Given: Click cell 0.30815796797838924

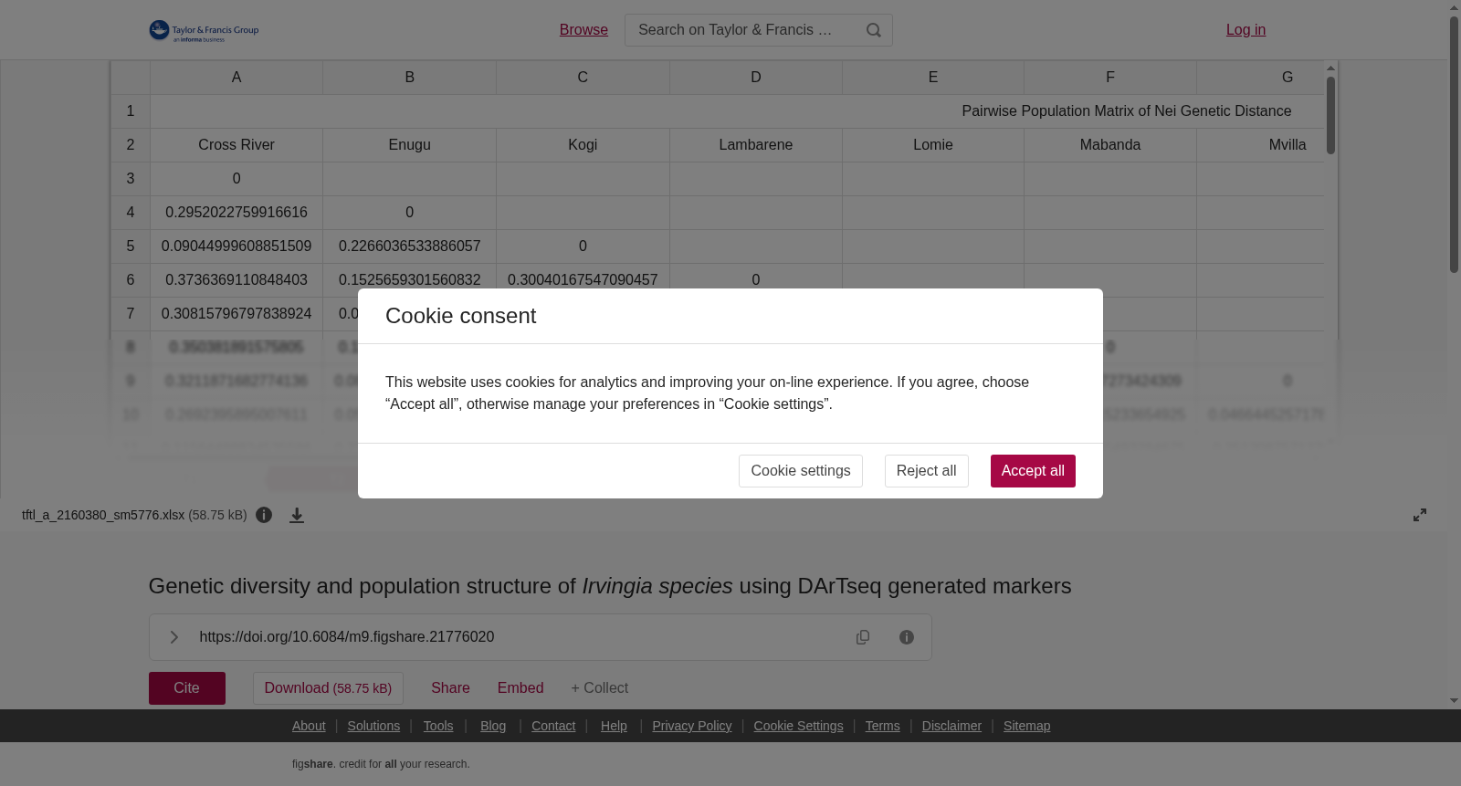Looking at the screenshot, I should point(236,314).
